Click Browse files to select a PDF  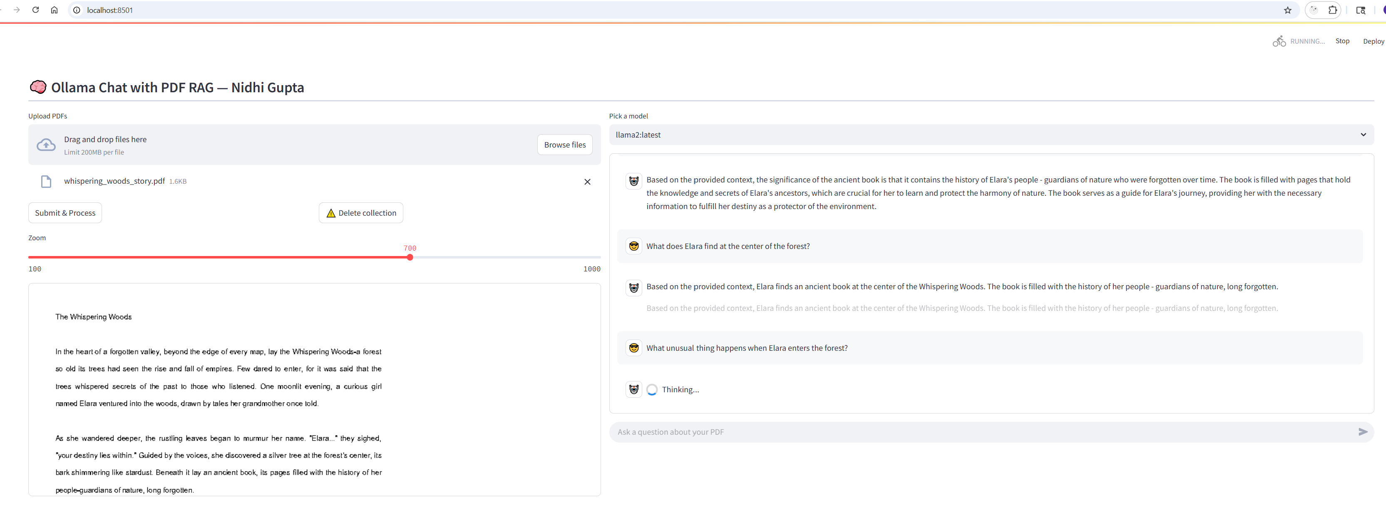click(x=564, y=145)
